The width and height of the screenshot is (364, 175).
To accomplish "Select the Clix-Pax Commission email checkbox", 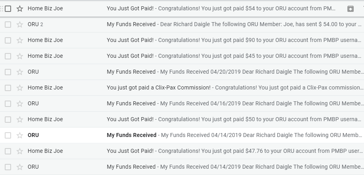I will [8, 88].
